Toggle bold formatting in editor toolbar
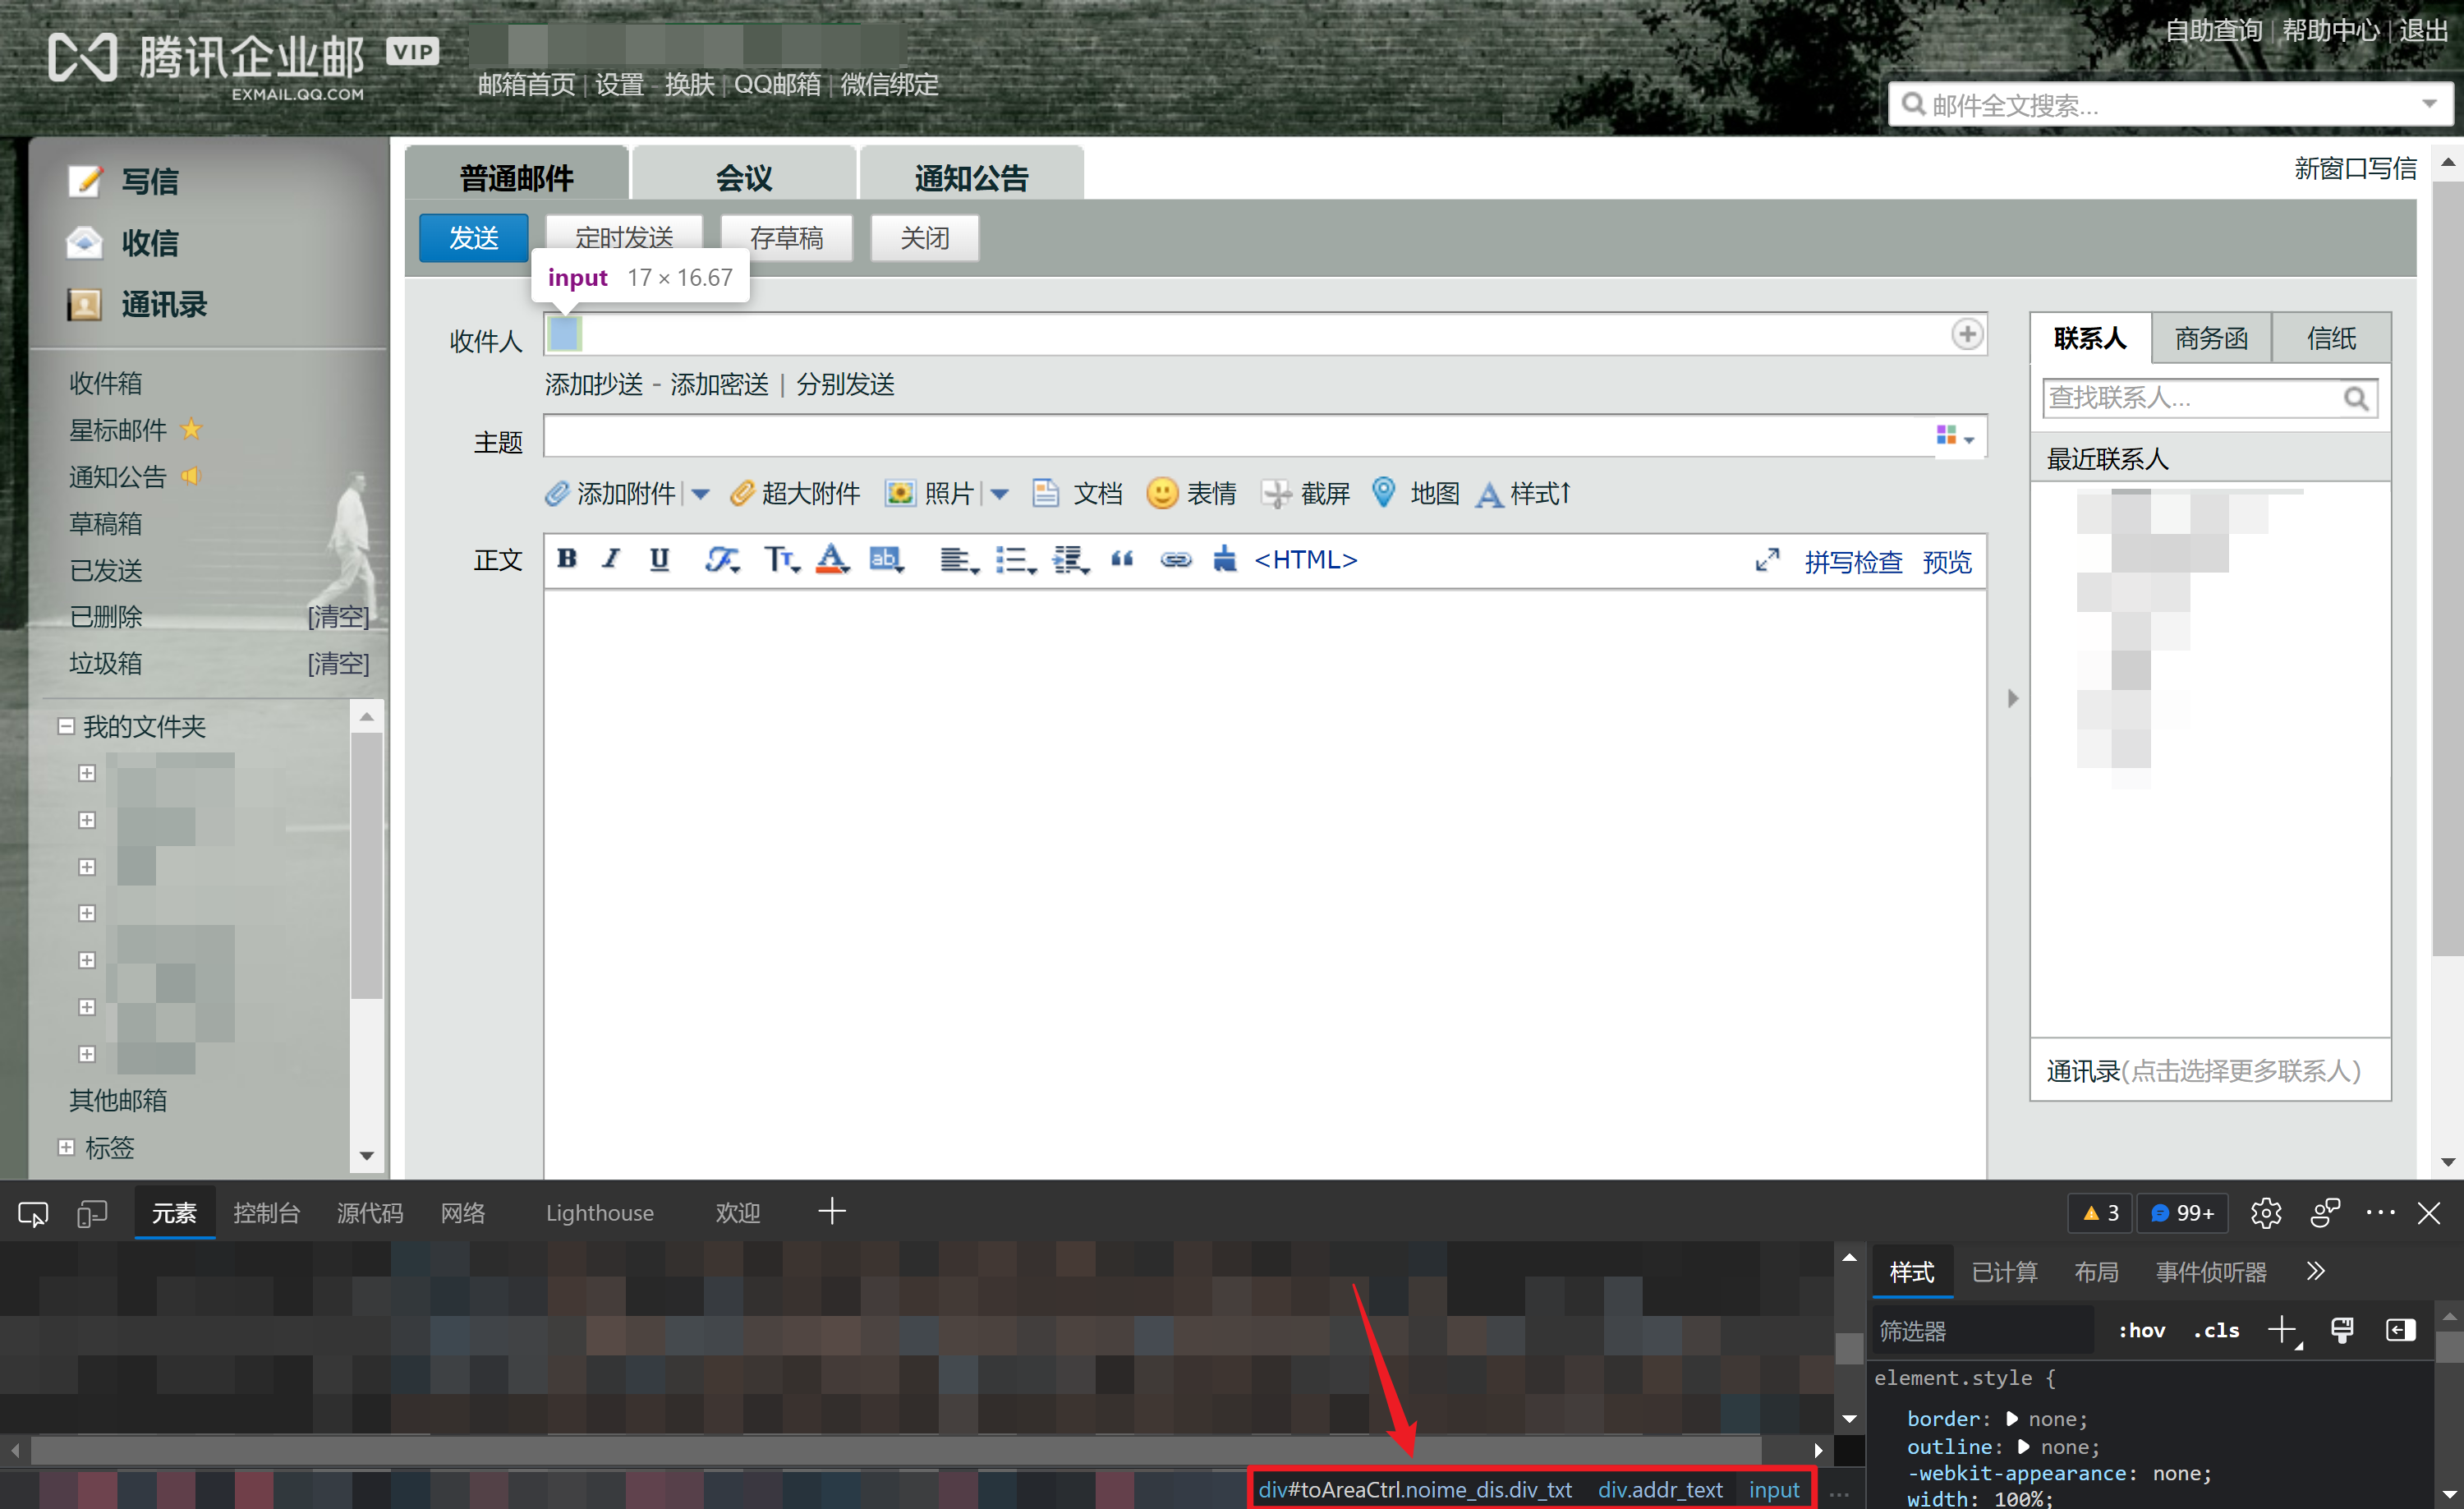Image resolution: width=2464 pixels, height=1509 pixels. pyautogui.click(x=567, y=559)
